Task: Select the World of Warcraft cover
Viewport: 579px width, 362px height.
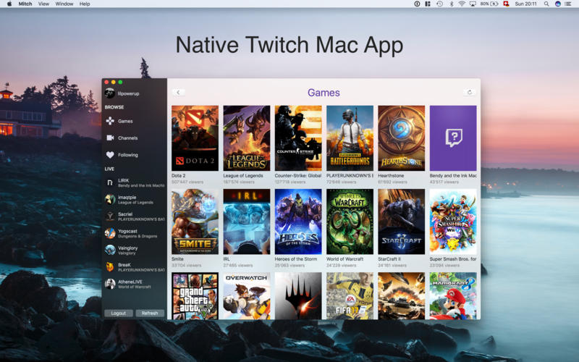Action: pos(350,222)
